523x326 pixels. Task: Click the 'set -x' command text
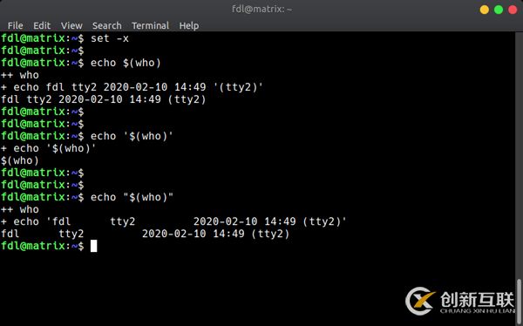pos(110,38)
